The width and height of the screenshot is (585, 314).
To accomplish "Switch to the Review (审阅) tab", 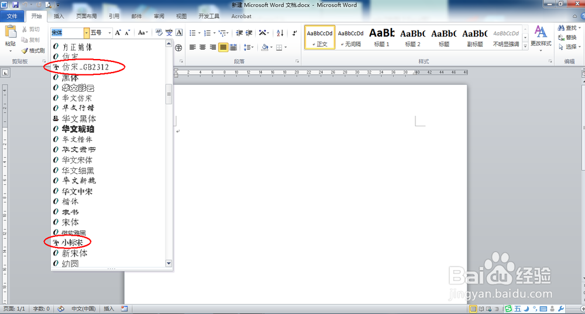I will point(159,16).
